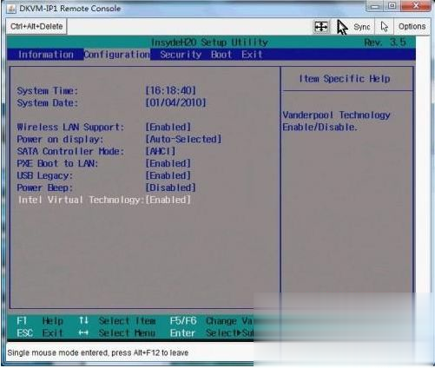Click the 'Power on display:' label

tap(60, 139)
